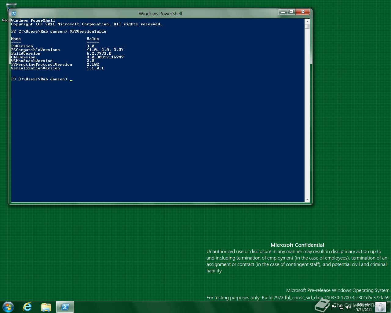The width and height of the screenshot is (391, 313).
Task: Open the Start menu orb
Action: pos(8,307)
